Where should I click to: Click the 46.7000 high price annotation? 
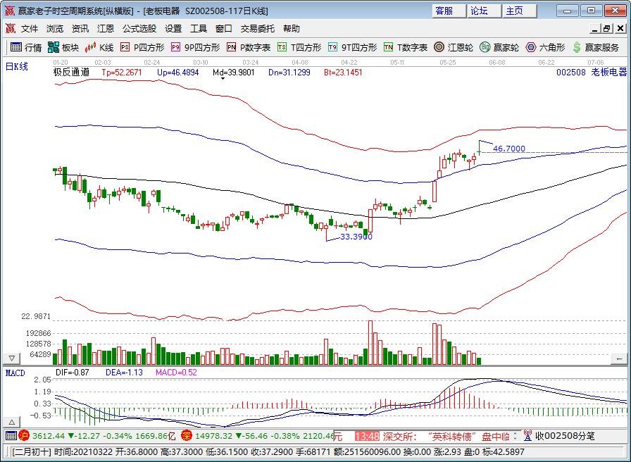click(509, 149)
